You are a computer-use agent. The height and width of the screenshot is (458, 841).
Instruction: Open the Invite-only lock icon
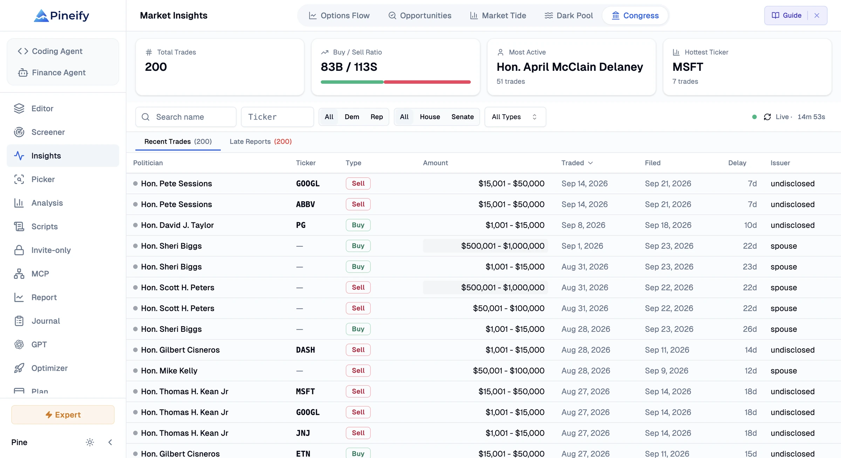coord(19,250)
